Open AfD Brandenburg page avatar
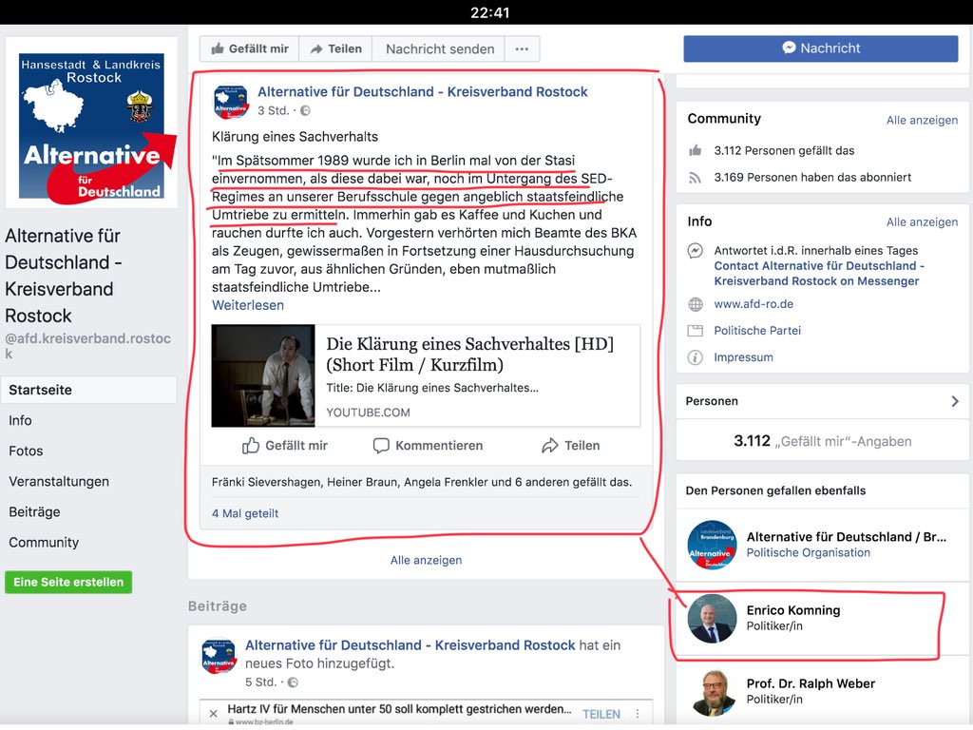The image size is (973, 730). coord(712,545)
